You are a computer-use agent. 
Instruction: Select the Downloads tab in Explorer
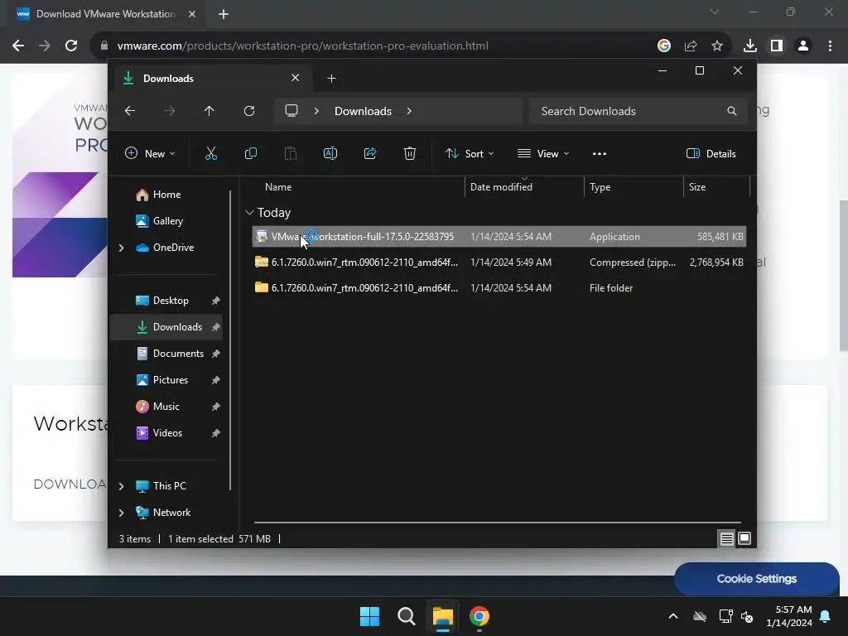pyautogui.click(x=212, y=79)
